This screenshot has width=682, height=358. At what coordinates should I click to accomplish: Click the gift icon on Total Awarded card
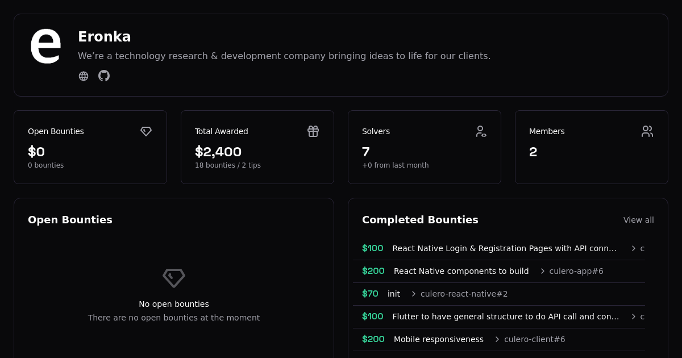click(x=313, y=131)
